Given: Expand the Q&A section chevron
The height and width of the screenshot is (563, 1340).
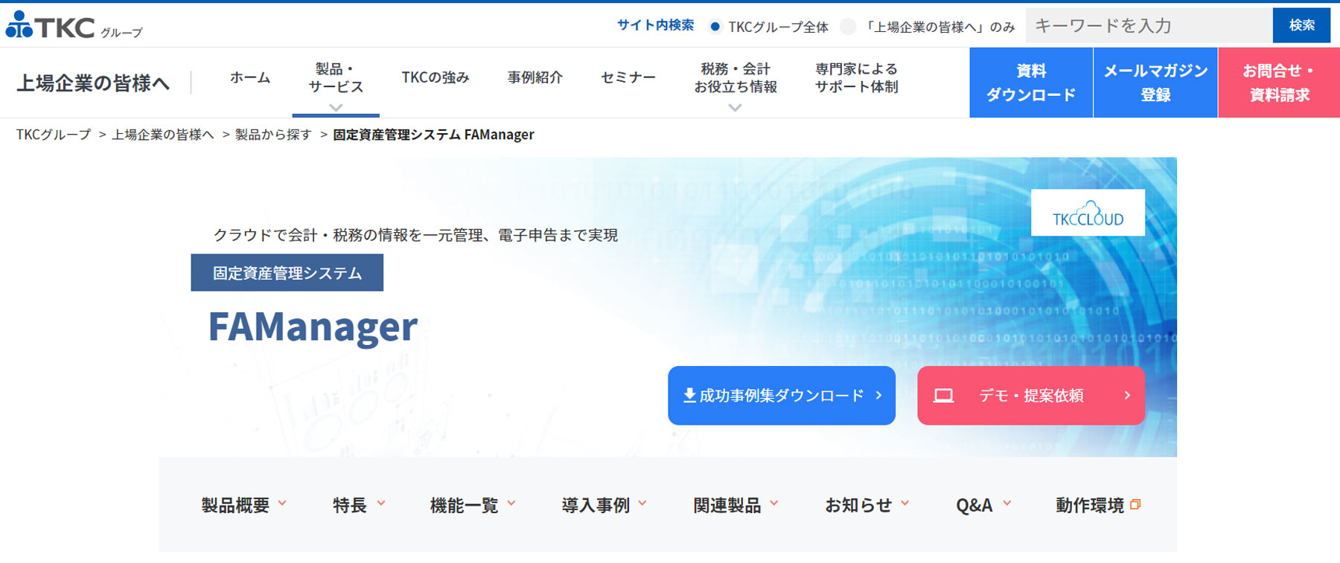Looking at the screenshot, I should pyautogui.click(x=1006, y=504).
